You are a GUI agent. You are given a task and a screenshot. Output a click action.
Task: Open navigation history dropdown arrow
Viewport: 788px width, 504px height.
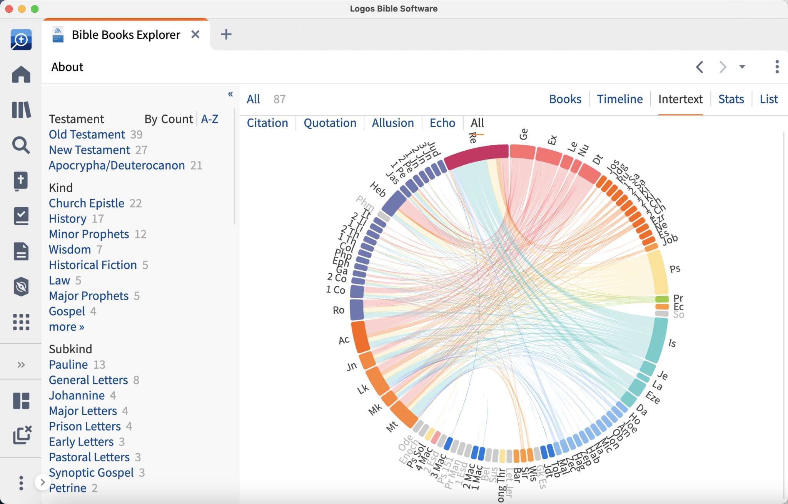coord(742,67)
